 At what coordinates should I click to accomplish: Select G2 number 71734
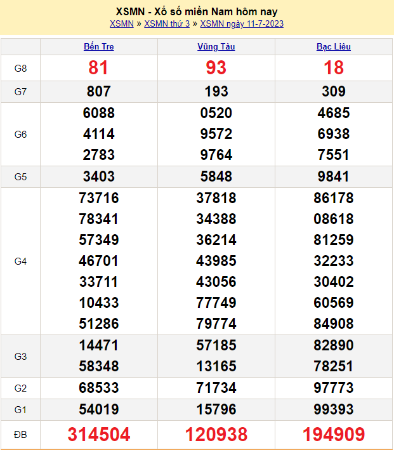point(216,387)
